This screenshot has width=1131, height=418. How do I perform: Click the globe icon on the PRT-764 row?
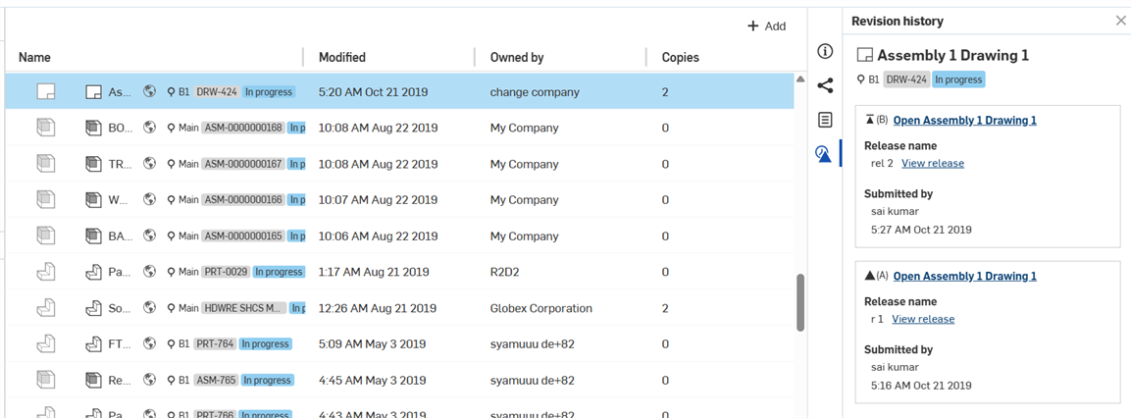tap(150, 344)
